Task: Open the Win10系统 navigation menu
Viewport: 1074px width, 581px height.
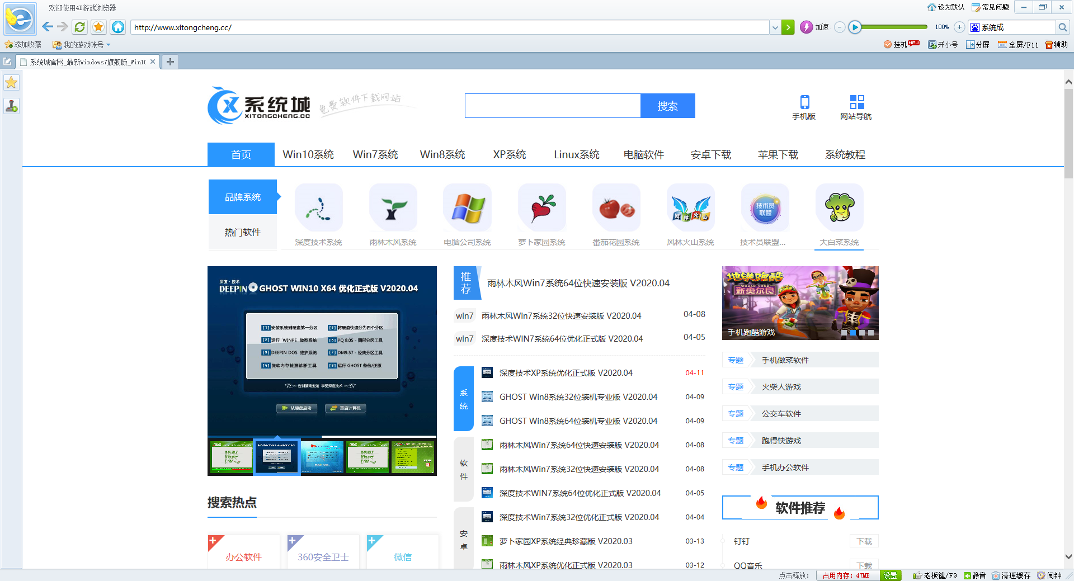Action: (x=308, y=154)
